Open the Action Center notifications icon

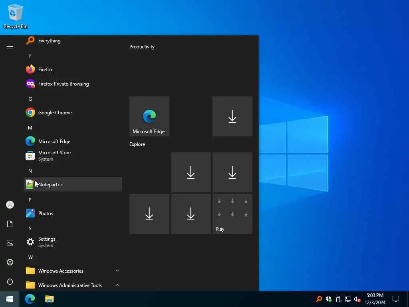[x=396, y=299]
